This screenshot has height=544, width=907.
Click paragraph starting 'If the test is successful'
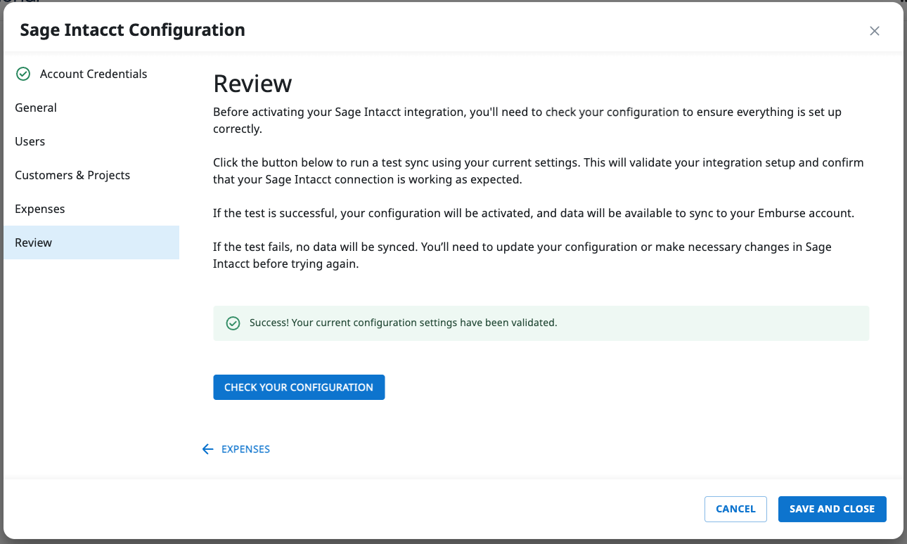[x=534, y=213]
